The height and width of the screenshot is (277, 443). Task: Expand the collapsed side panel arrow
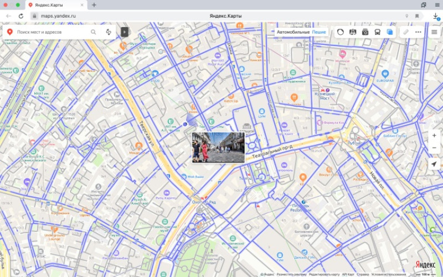tap(125, 32)
